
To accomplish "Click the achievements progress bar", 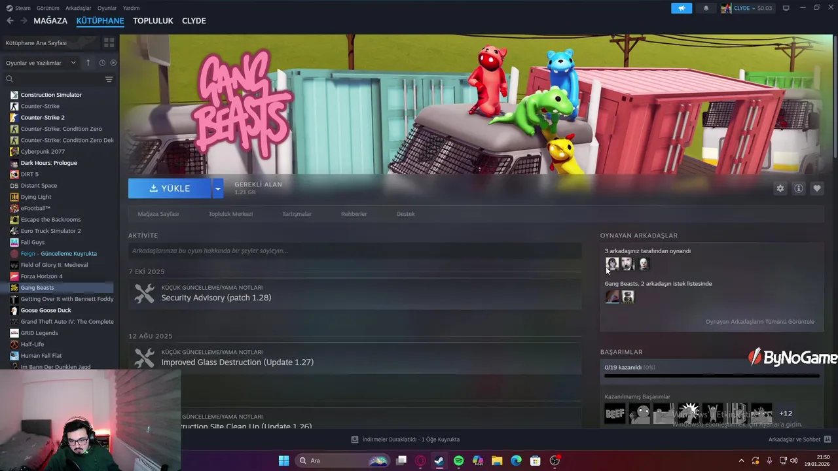I will point(712,375).
